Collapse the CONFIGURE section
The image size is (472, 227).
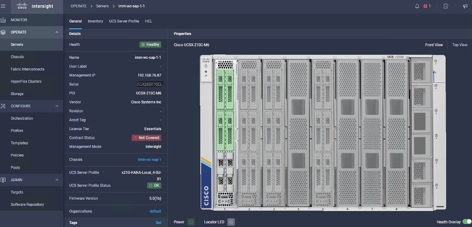click(x=57, y=106)
